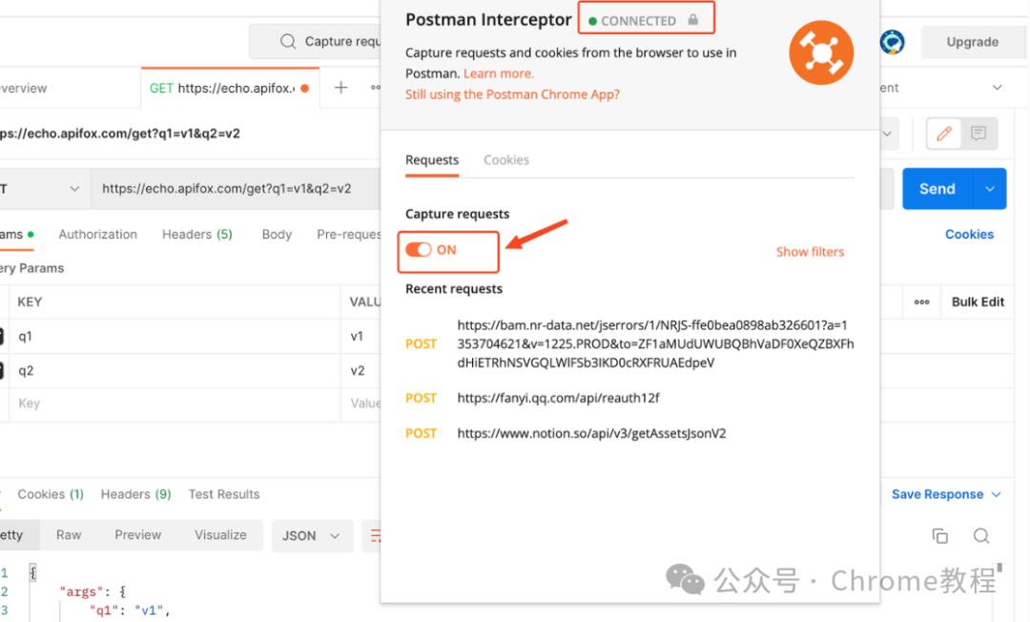Click the empty Key placeholder cell

pos(175,404)
